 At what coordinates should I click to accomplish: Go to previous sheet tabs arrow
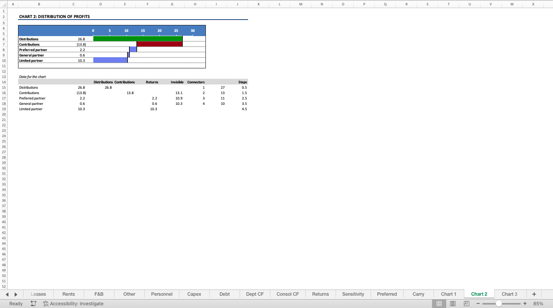[x=7, y=295]
